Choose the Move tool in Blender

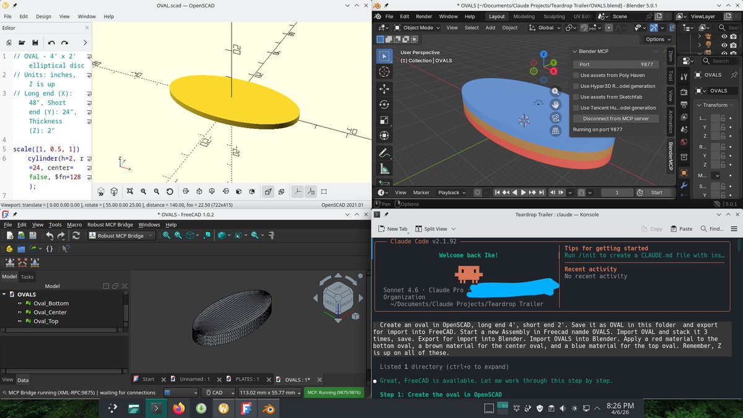pos(384,89)
